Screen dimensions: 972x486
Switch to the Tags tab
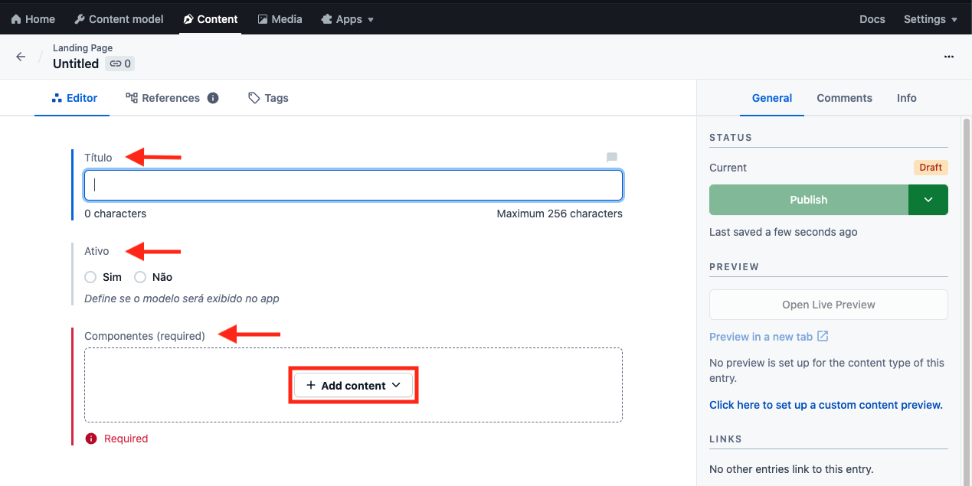click(268, 98)
